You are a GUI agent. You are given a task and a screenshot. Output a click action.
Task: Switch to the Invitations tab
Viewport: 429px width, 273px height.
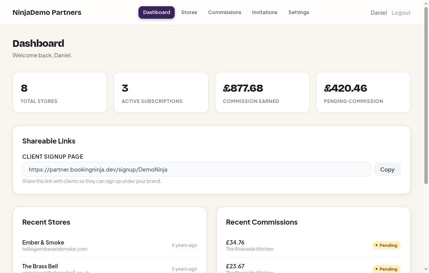click(264, 12)
